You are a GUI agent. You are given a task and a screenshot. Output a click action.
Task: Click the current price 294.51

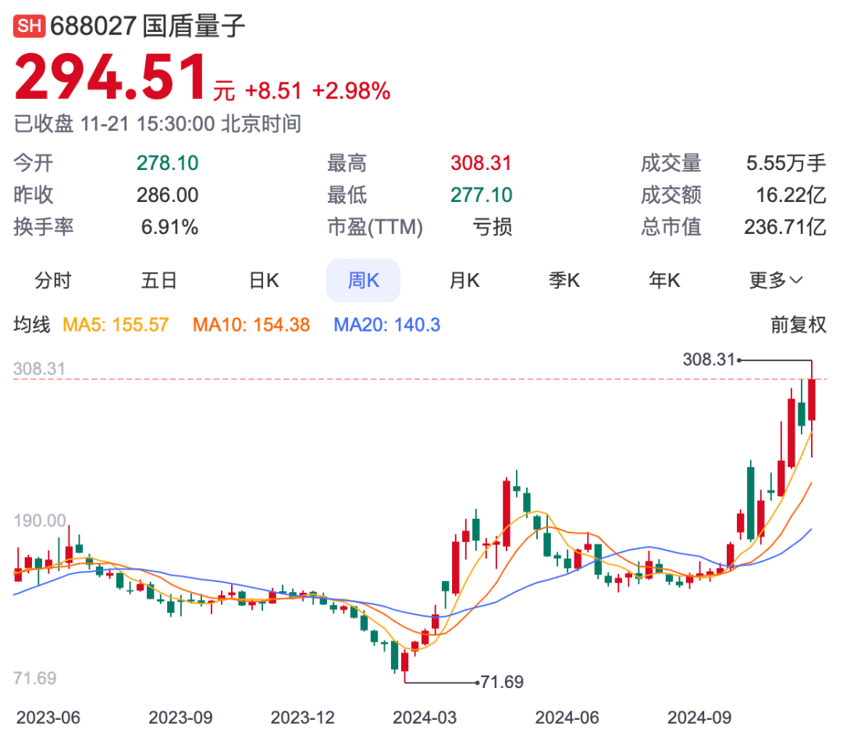pos(110,77)
